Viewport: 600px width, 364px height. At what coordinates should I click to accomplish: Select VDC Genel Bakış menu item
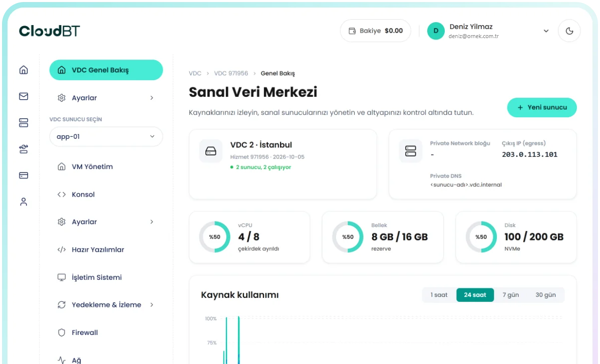(x=106, y=70)
